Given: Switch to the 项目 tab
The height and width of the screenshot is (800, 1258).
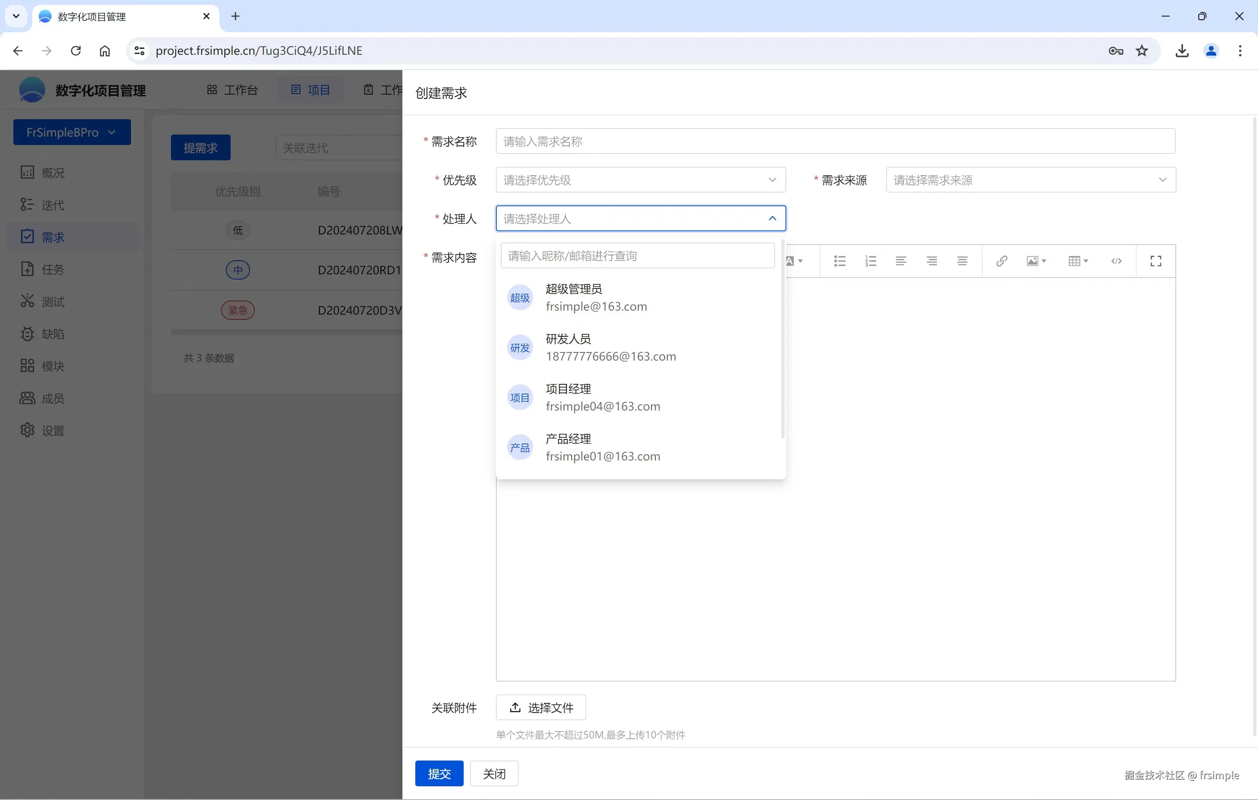Looking at the screenshot, I should coord(310,89).
